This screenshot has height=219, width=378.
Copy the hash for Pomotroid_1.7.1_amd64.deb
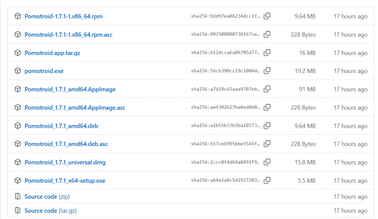click(267, 126)
